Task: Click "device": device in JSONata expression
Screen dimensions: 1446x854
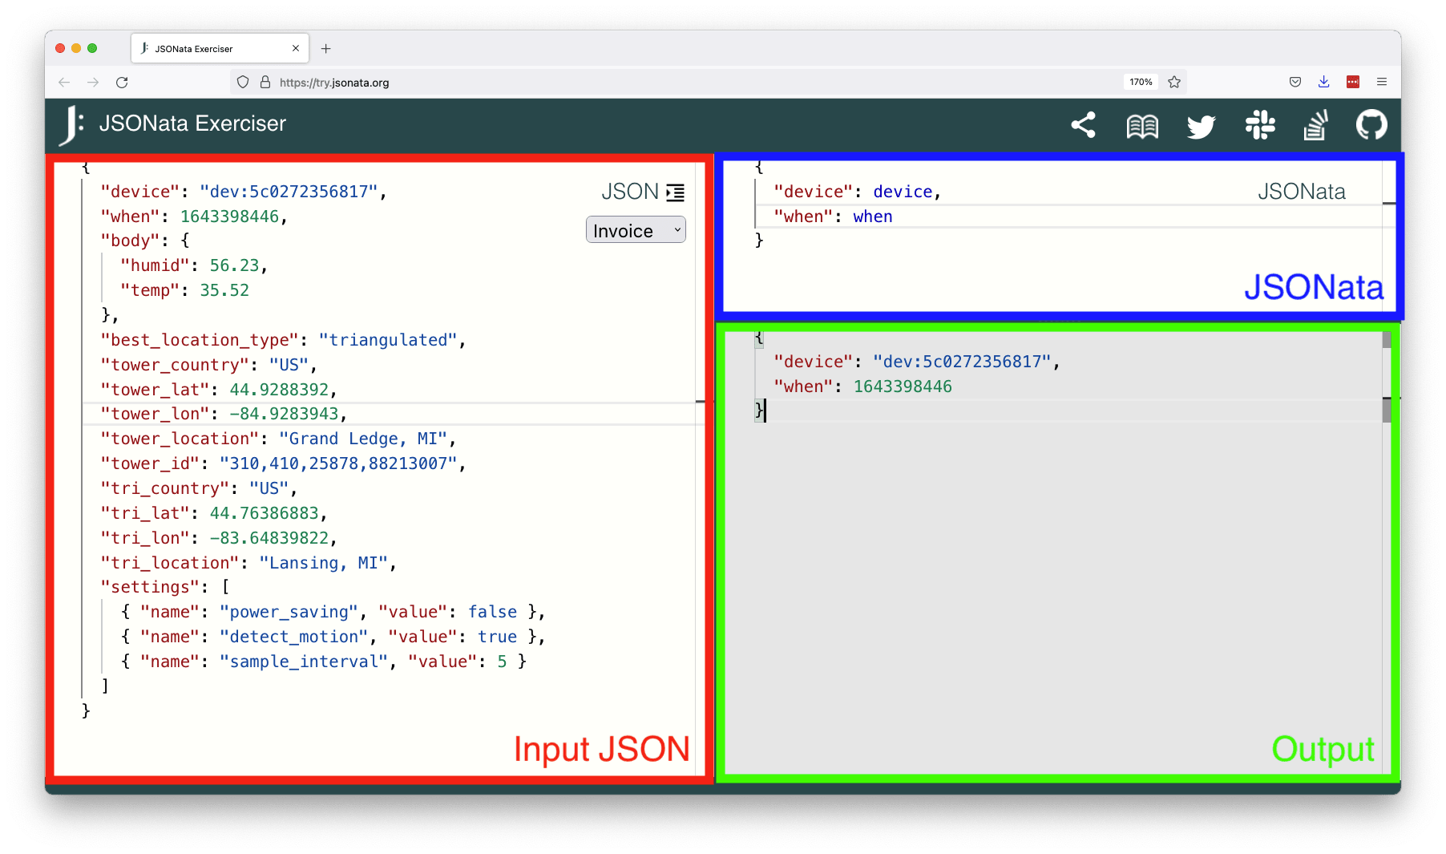Action: (x=857, y=192)
